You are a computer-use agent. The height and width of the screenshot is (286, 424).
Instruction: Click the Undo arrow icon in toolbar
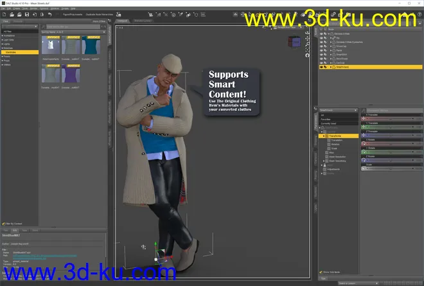pos(50,13)
